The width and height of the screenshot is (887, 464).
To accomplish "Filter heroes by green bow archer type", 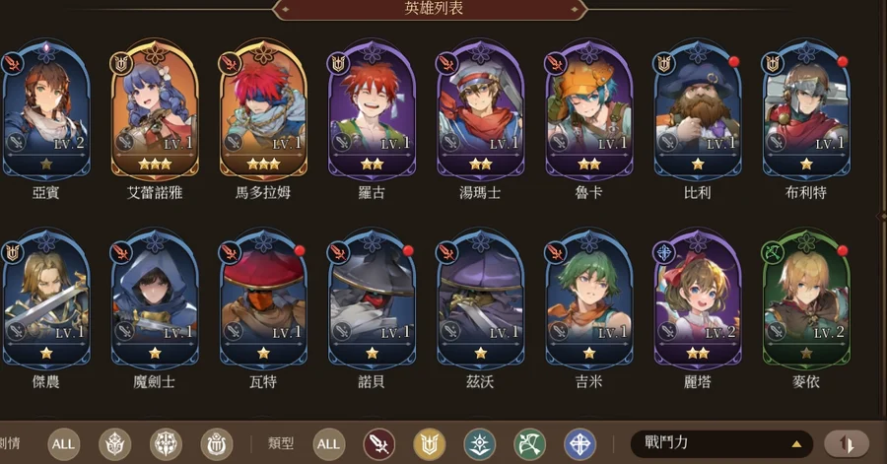I will tap(529, 444).
